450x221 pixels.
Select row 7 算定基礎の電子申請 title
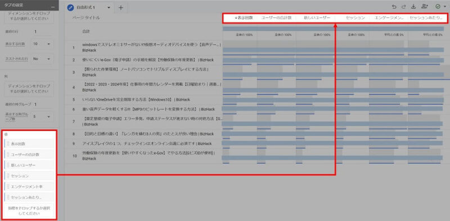click(152, 121)
